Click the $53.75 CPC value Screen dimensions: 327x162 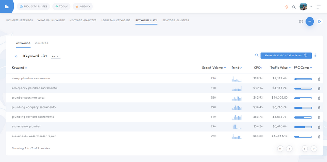[x=258, y=117]
